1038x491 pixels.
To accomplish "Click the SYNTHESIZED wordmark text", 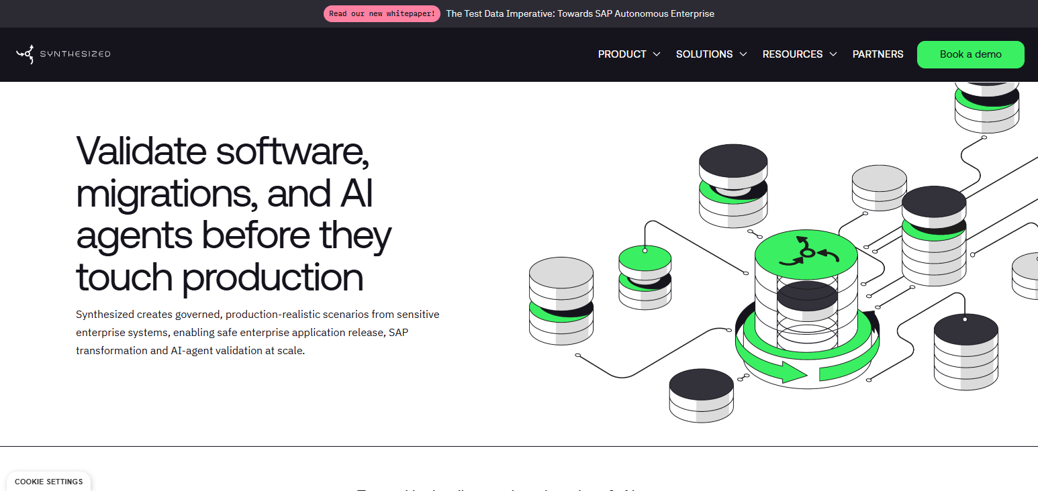I will 75,54.
